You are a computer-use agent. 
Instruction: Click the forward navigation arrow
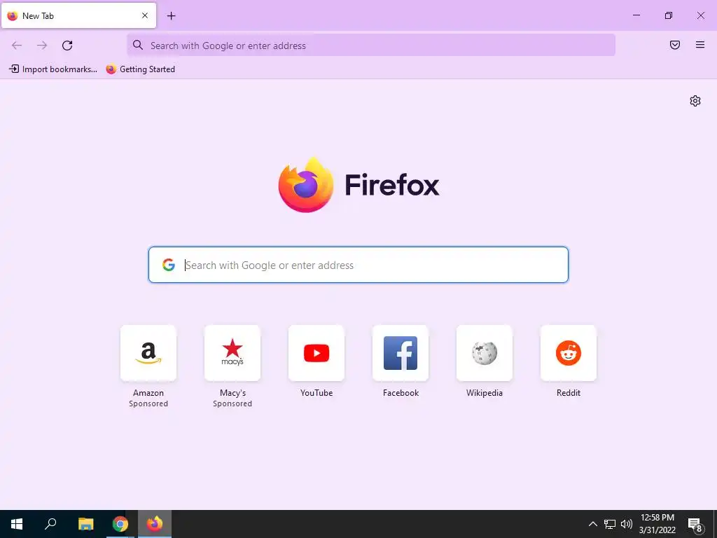point(42,46)
